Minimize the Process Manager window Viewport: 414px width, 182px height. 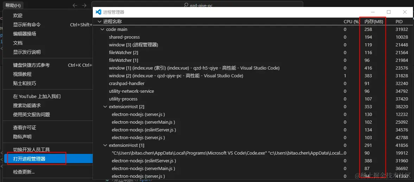[x=373, y=12]
